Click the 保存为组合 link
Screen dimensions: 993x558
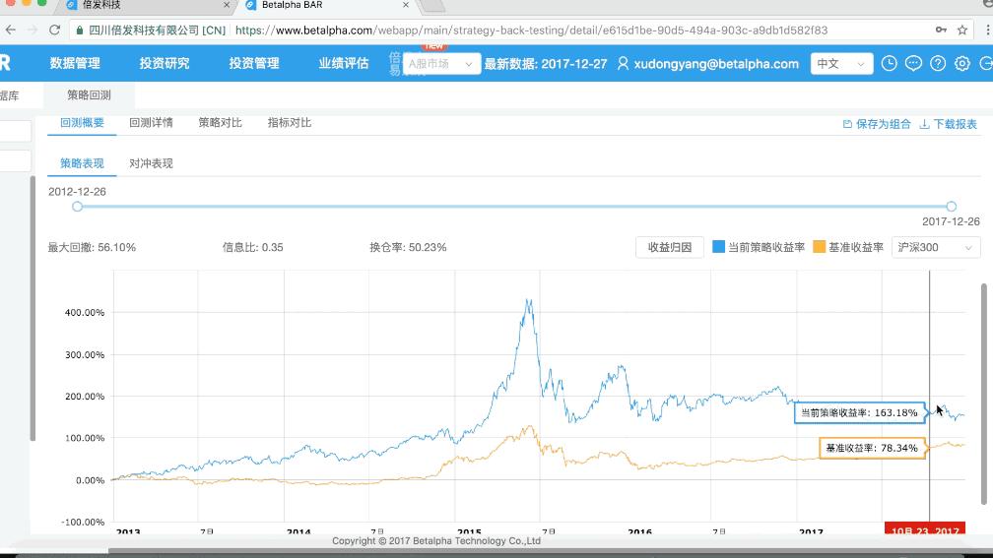pyautogui.click(x=877, y=124)
